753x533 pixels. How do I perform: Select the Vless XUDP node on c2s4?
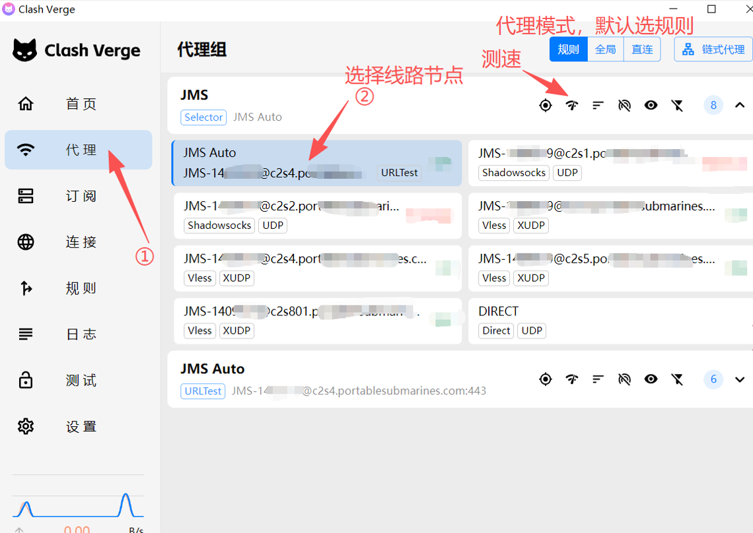point(318,268)
